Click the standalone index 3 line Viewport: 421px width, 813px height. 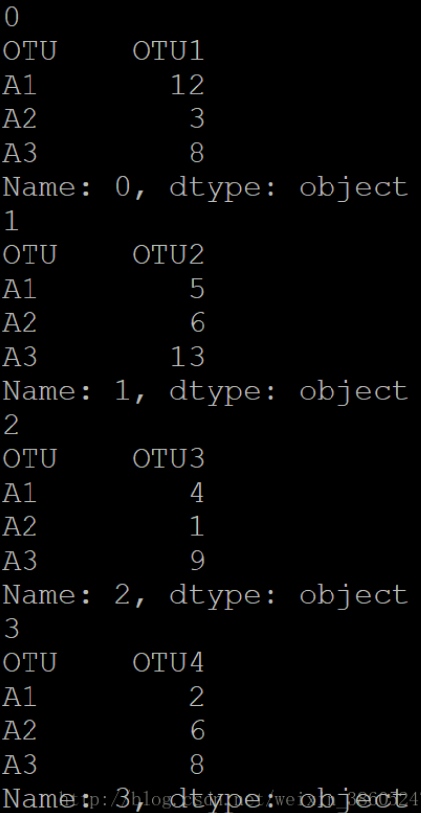click(11, 629)
